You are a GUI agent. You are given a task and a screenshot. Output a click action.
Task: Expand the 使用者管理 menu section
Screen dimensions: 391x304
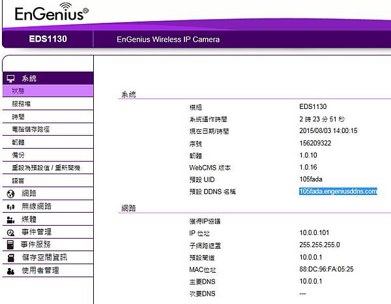[48, 271]
